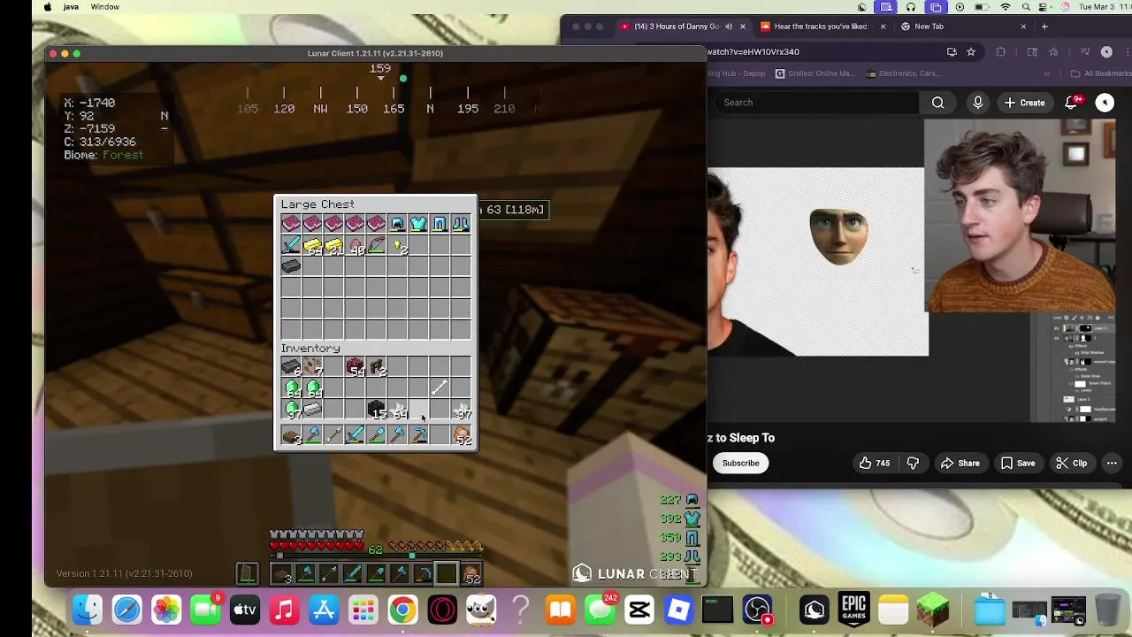Close the New Tab tab

(x=1023, y=27)
